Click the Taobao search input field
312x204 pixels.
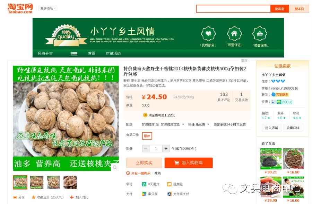[x=233, y=9]
